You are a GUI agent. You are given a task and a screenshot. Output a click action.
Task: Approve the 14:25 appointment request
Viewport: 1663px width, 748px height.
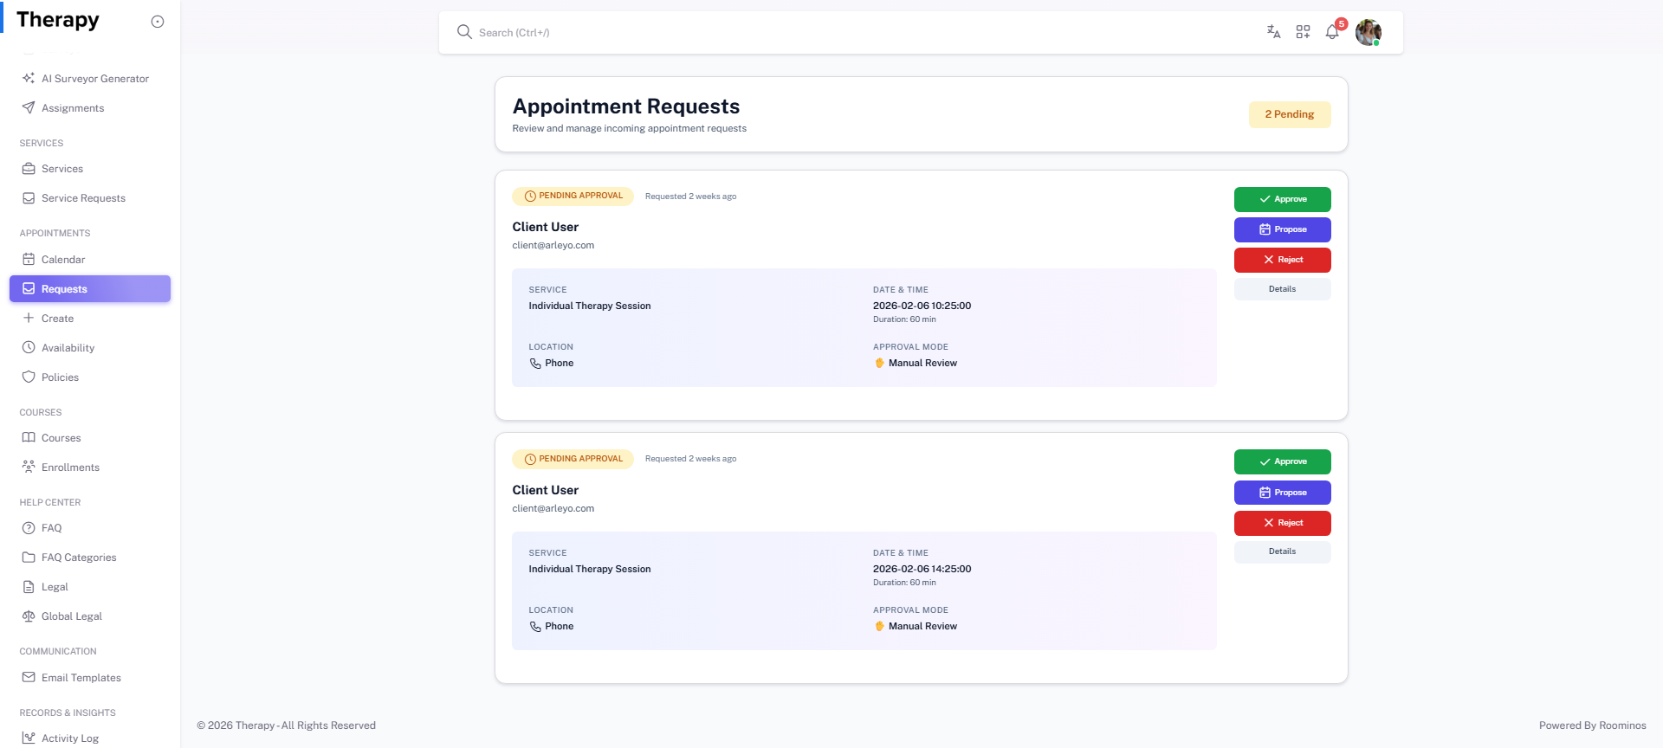[x=1282, y=461]
